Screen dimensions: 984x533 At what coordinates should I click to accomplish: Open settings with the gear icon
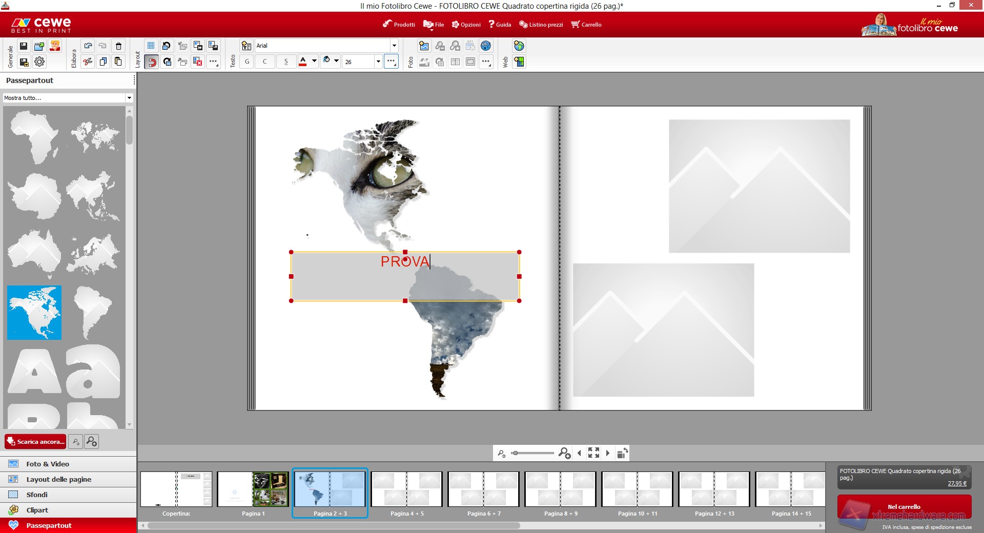[x=39, y=62]
